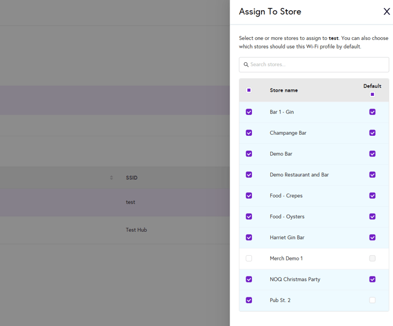Uncheck Food - Oysters store selection
Image resolution: width=393 pixels, height=326 pixels.
coord(249,216)
